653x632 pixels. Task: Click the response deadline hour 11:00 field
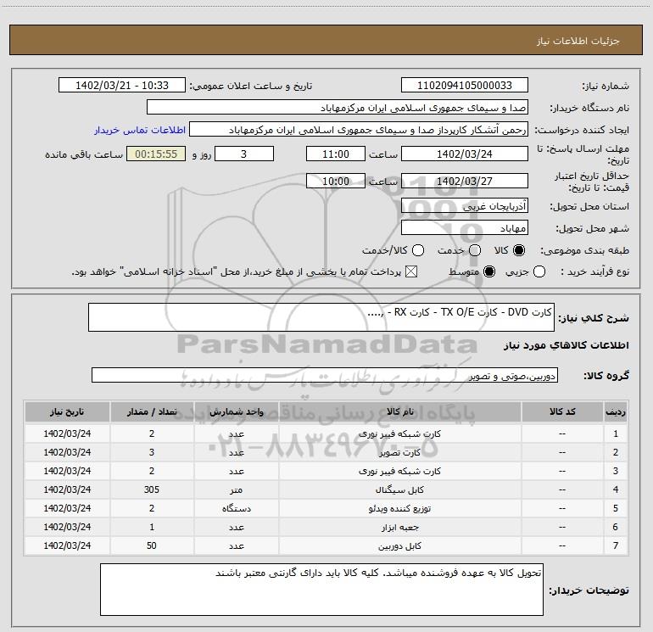tap(336, 154)
